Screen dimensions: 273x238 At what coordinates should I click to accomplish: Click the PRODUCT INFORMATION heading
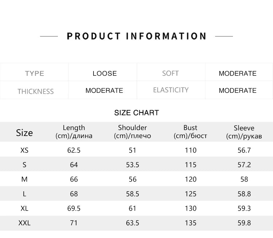136,36
